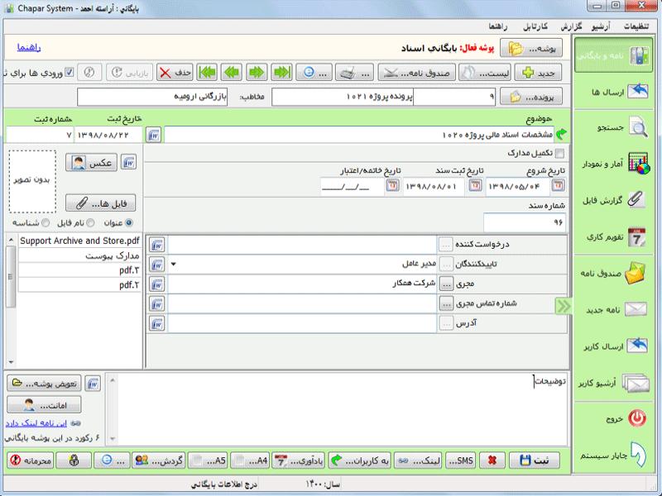
Task: Jump to the last record arrow
Action: coord(207,72)
